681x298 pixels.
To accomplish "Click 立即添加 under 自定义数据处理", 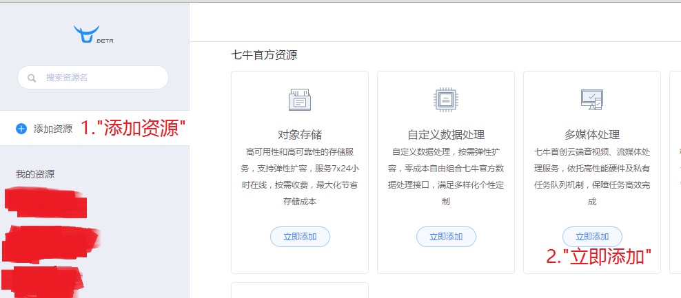I will click(x=446, y=237).
